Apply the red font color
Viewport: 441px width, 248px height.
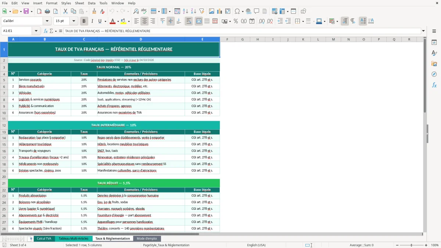(113, 21)
